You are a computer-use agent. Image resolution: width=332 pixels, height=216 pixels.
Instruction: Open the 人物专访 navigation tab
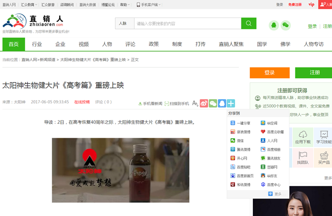(314, 44)
